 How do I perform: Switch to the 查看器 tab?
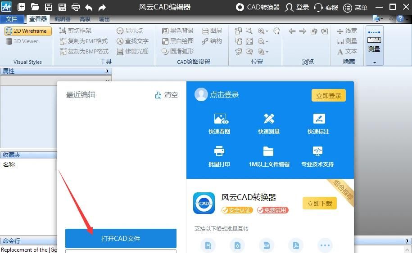38,19
